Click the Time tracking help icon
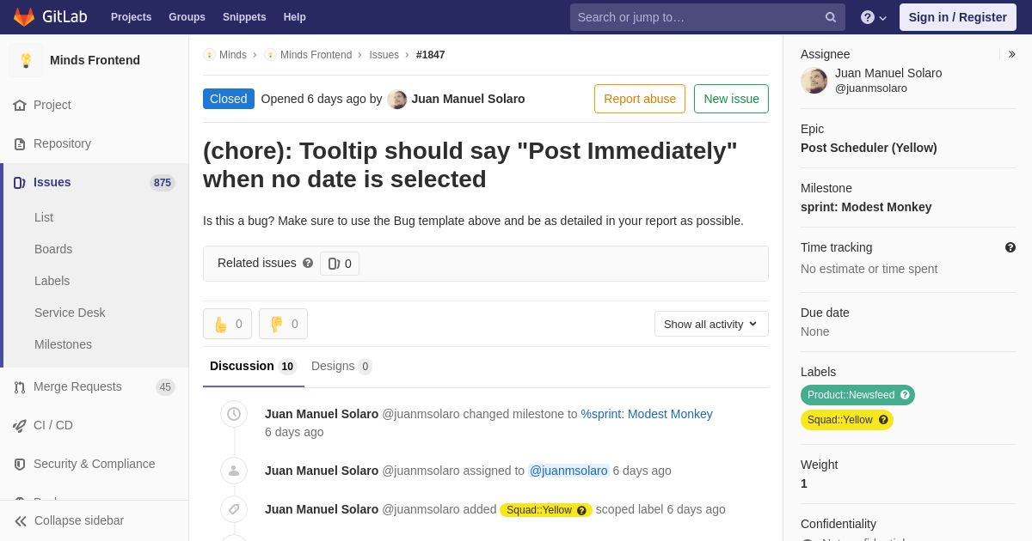The image size is (1032, 541). (1010, 247)
